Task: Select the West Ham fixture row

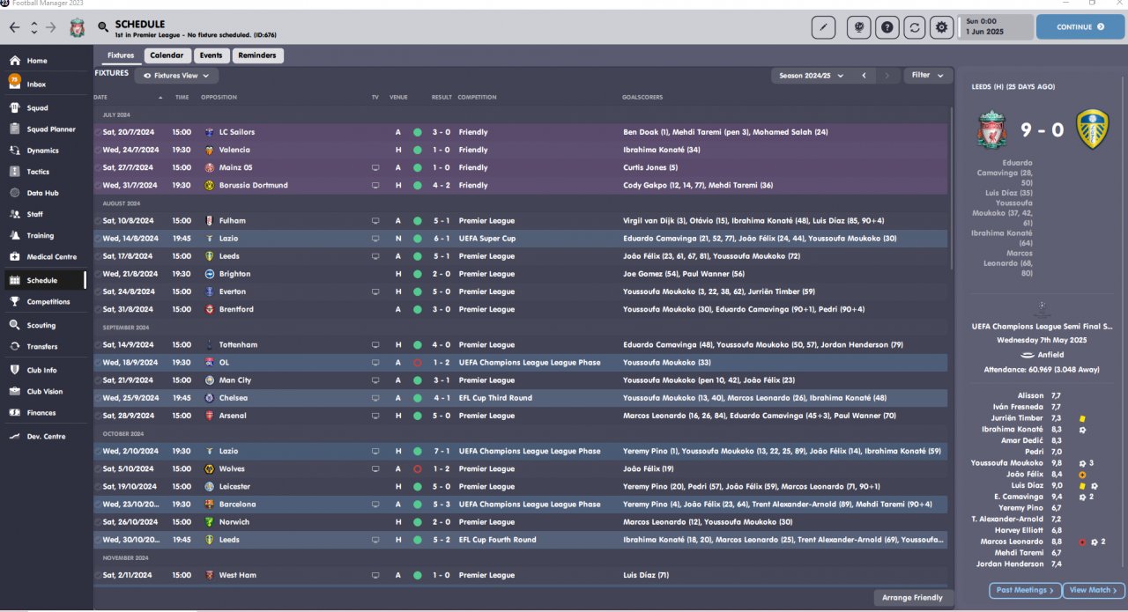Action: [521, 575]
